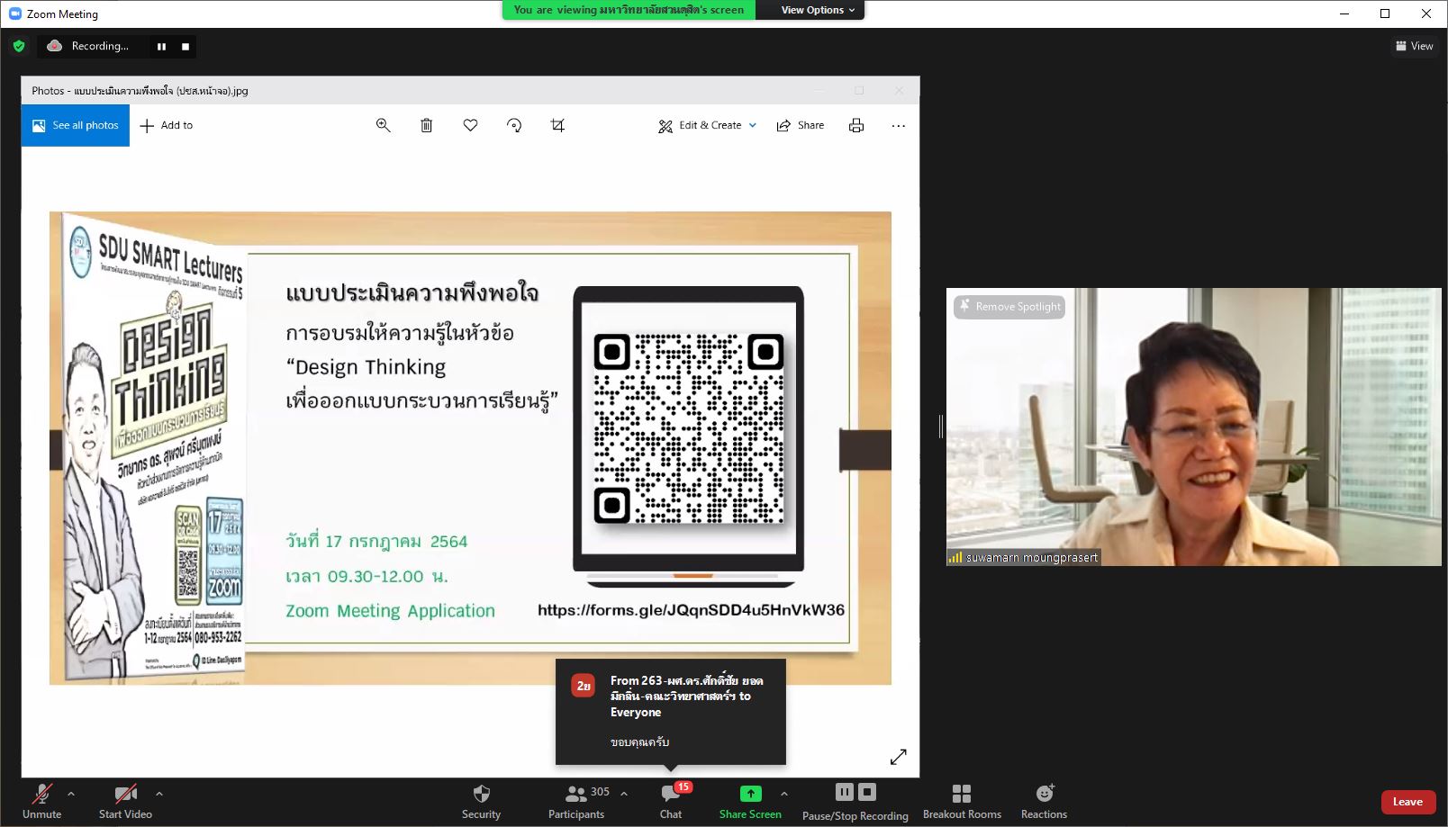1448x827 pixels.
Task: Stop the recording via top bar square
Action: (x=186, y=47)
